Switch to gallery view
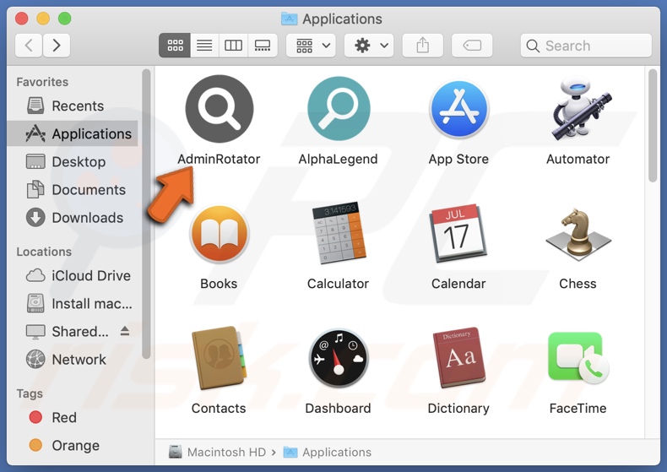The image size is (667, 472). pyautogui.click(x=263, y=45)
